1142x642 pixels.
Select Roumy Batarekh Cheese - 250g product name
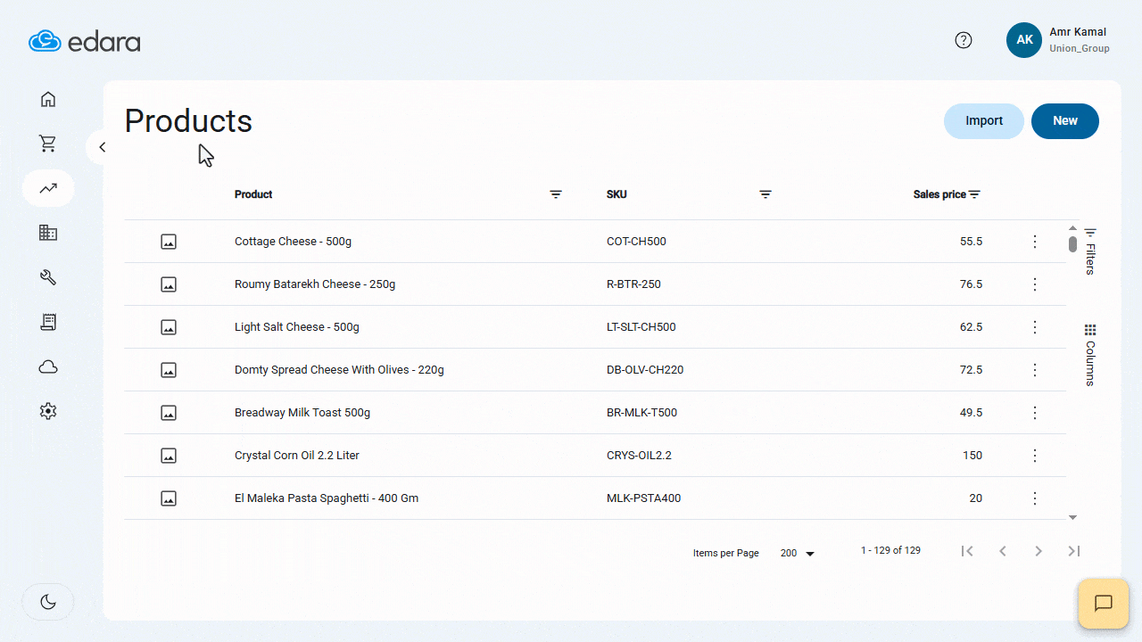[315, 284]
